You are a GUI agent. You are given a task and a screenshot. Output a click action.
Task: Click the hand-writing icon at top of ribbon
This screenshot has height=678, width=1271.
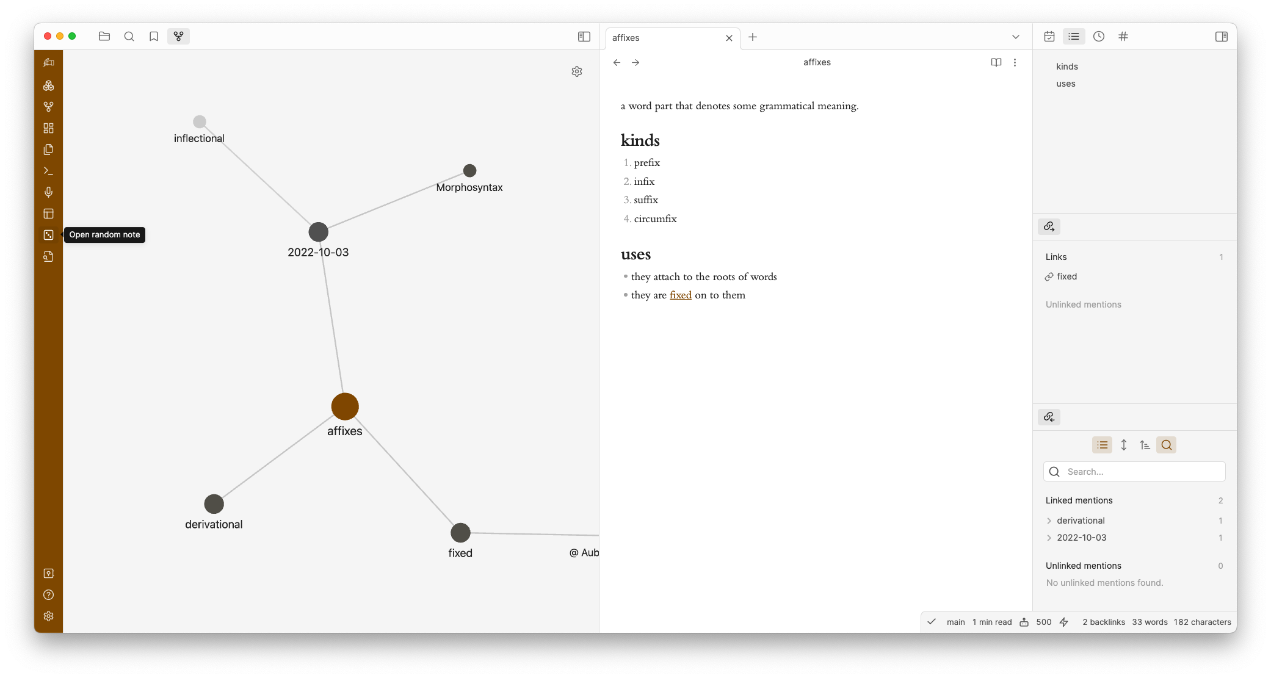tap(49, 62)
